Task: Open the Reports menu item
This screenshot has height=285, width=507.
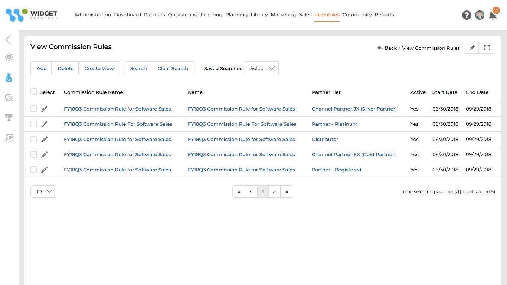Action: tap(384, 14)
